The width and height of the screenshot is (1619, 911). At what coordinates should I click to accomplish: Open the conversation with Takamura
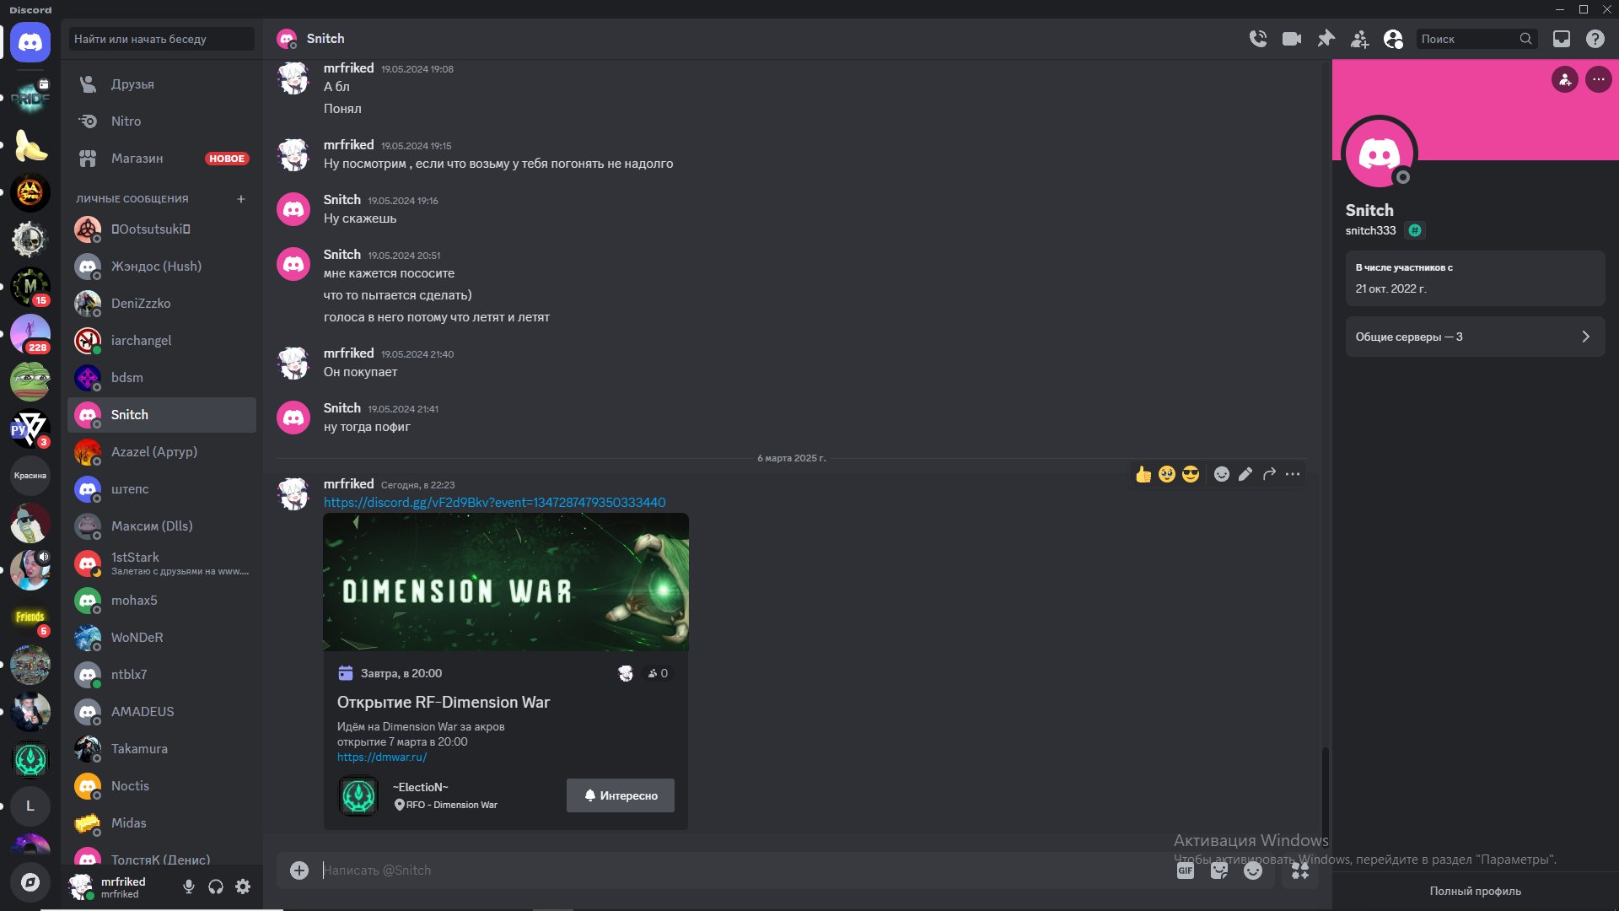(x=162, y=749)
